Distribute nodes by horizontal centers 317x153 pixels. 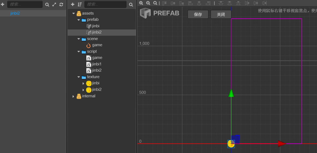(256, 3)
